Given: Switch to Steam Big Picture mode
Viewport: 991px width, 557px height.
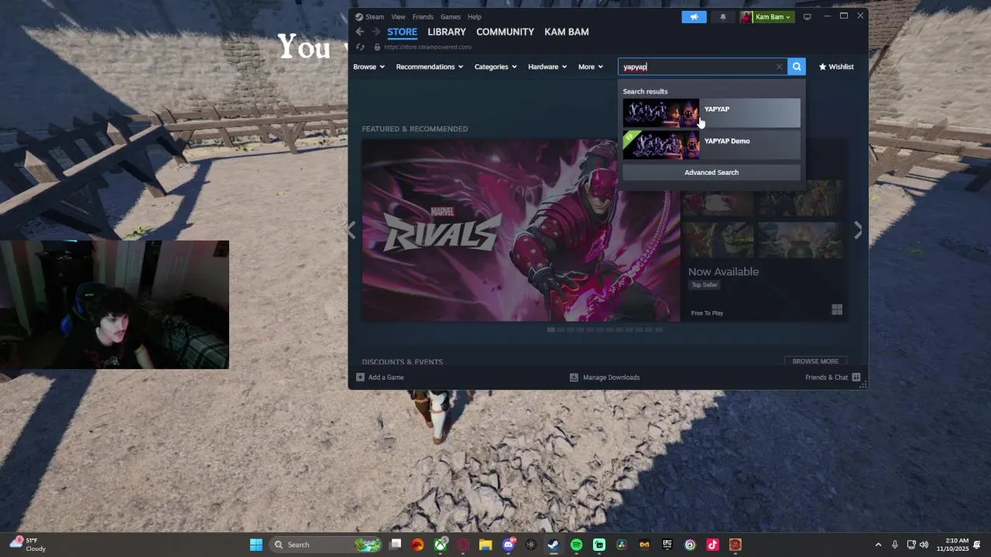Looking at the screenshot, I should pos(807,16).
